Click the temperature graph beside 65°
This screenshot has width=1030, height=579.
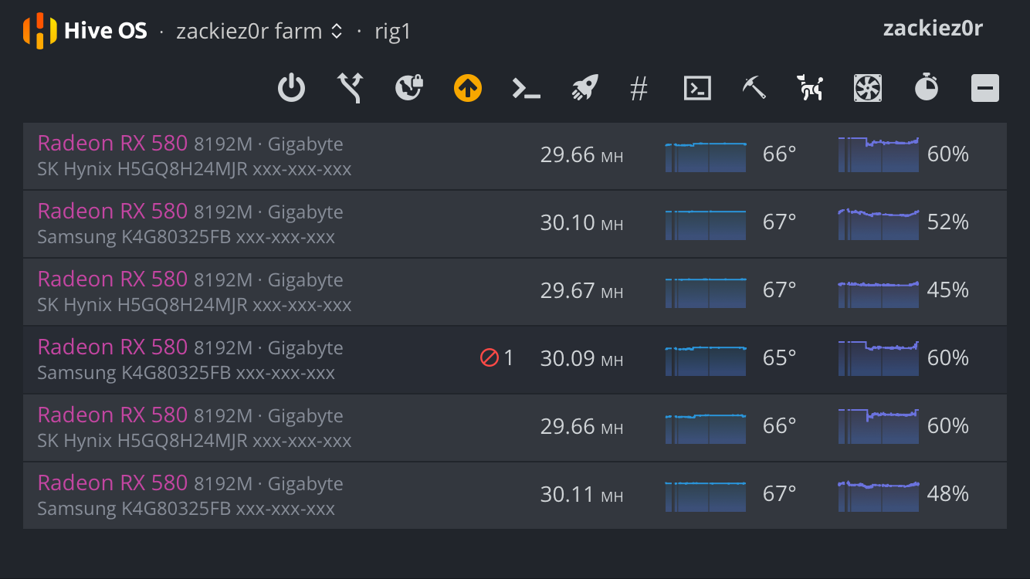(706, 360)
